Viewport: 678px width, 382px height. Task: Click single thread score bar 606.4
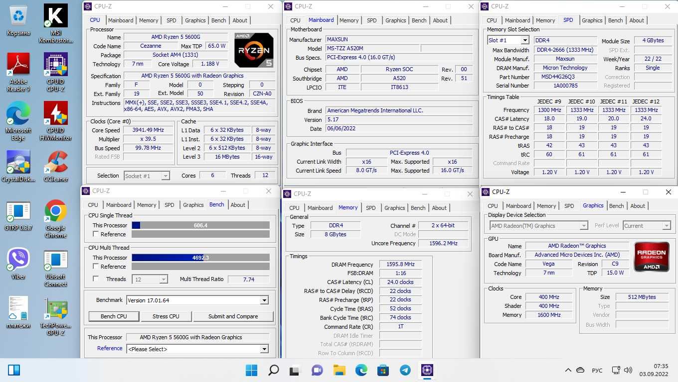point(200,225)
